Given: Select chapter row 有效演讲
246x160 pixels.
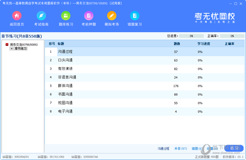Looking at the screenshot, I should pos(145,69).
